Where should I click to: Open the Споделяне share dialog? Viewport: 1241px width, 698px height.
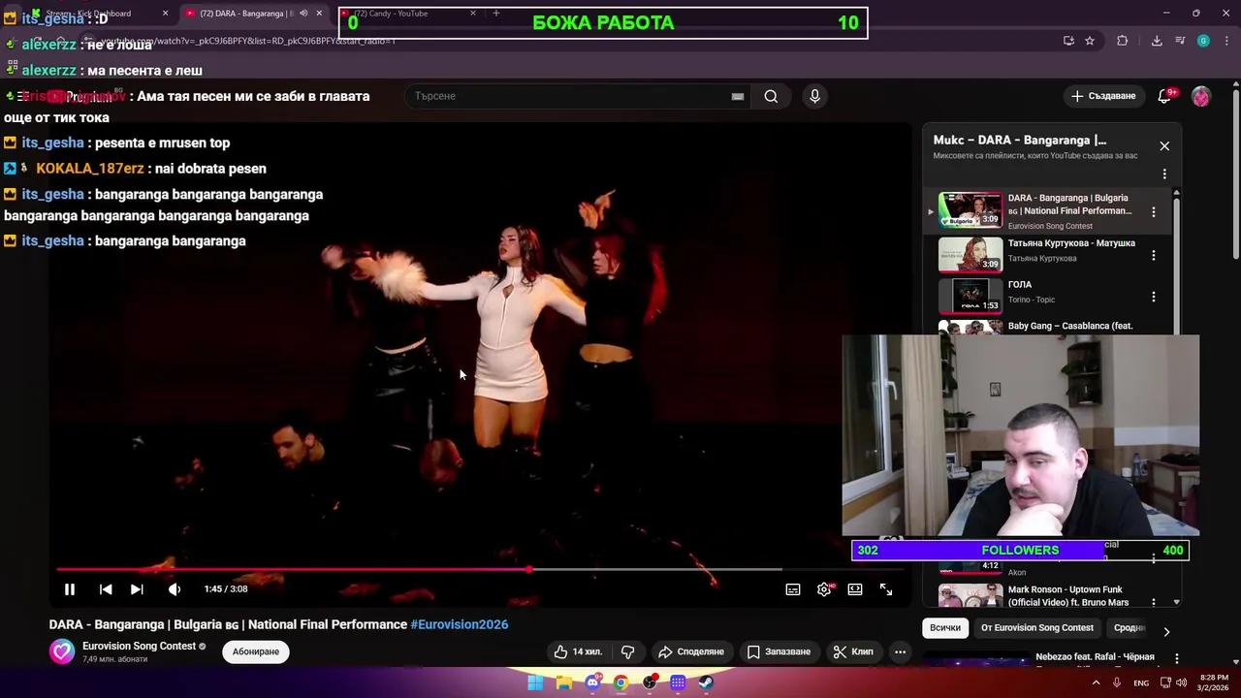(x=691, y=651)
